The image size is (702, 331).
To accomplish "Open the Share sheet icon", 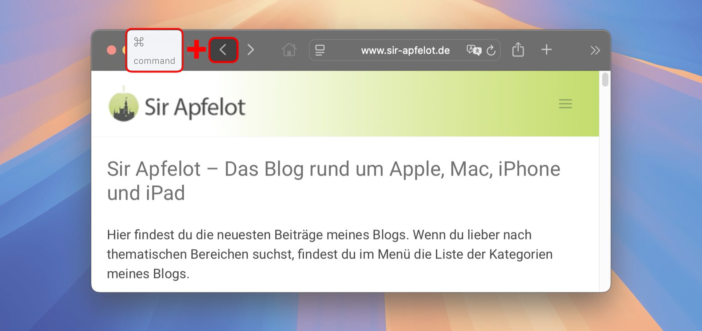I will [x=518, y=49].
